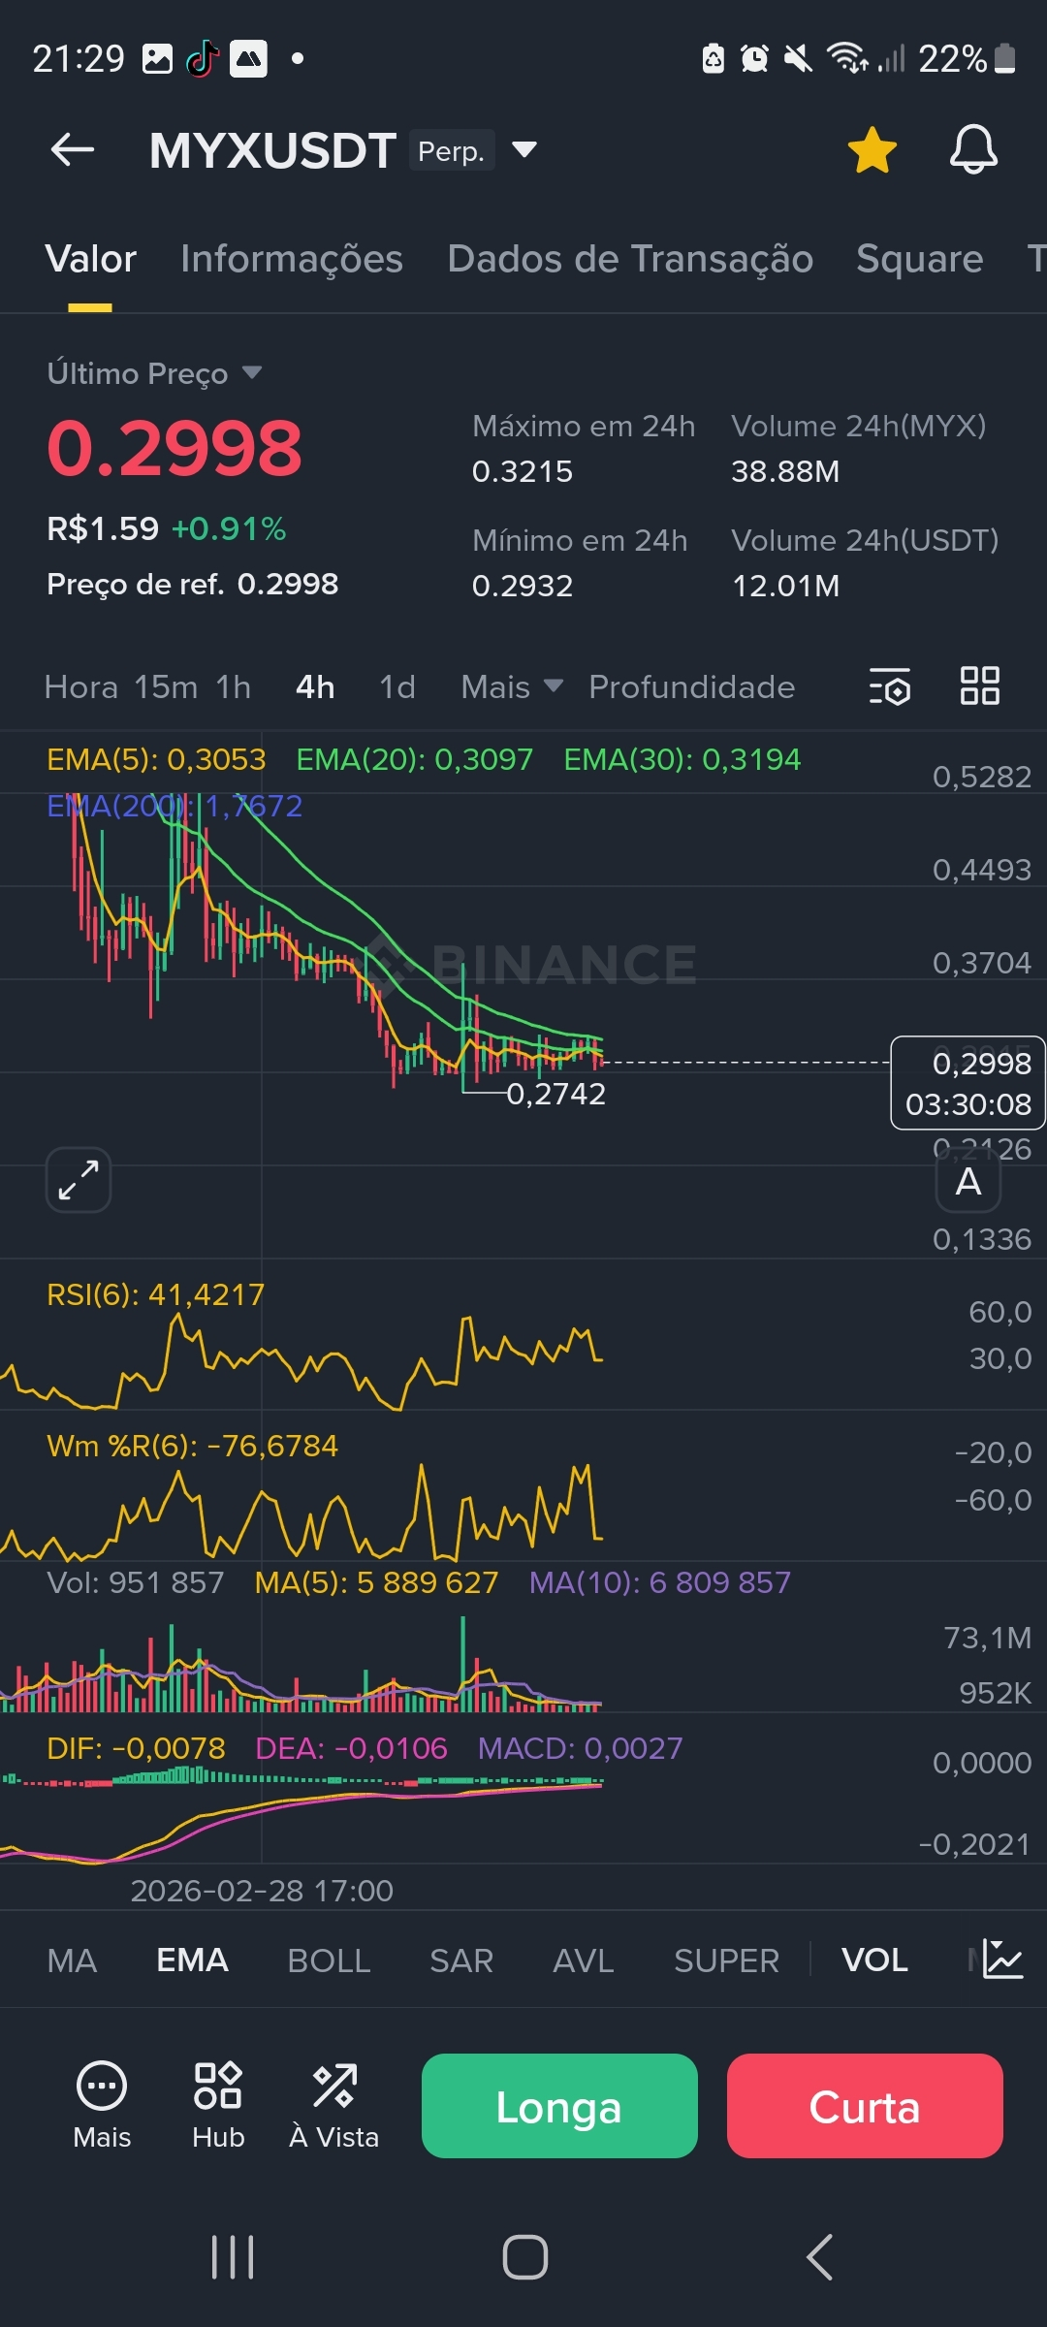Image resolution: width=1047 pixels, height=2327 pixels.
Task: Expand chart to fullscreen
Action: coord(79,1180)
